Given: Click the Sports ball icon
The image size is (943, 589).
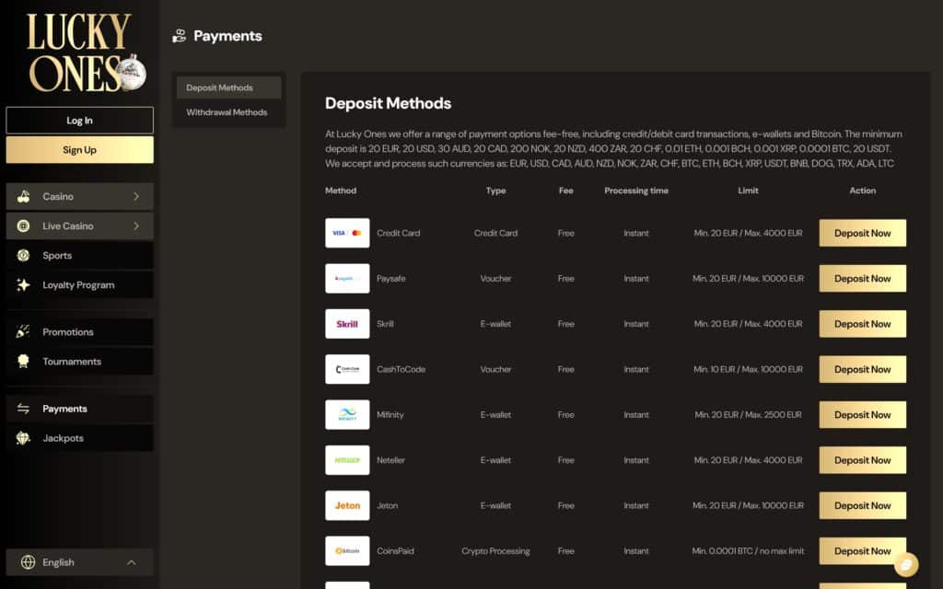Looking at the screenshot, I should tap(23, 255).
